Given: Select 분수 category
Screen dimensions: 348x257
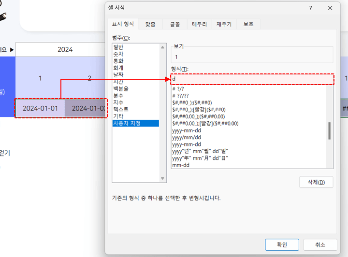Looking at the screenshot, I should [x=136, y=95].
